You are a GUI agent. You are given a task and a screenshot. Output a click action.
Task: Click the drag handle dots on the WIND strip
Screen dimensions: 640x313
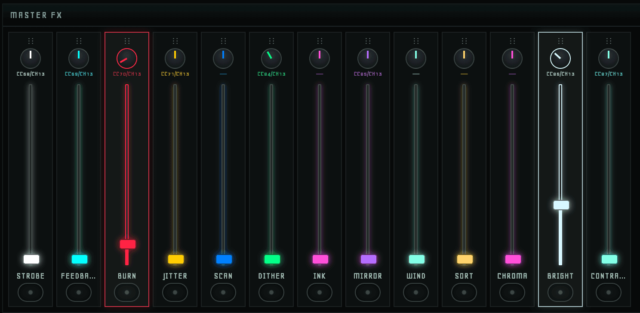coord(416,41)
